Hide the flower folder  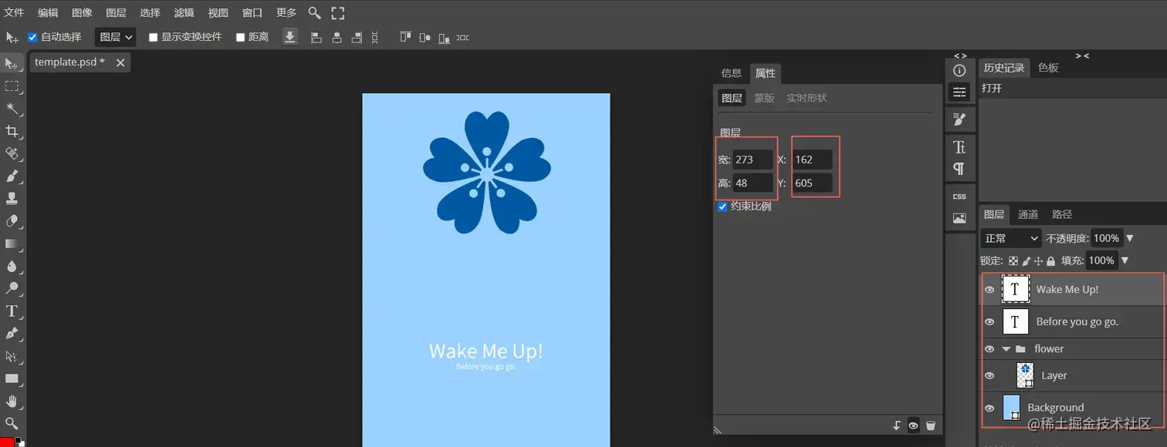coord(989,349)
